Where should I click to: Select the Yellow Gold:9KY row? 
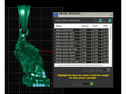tap(81, 30)
